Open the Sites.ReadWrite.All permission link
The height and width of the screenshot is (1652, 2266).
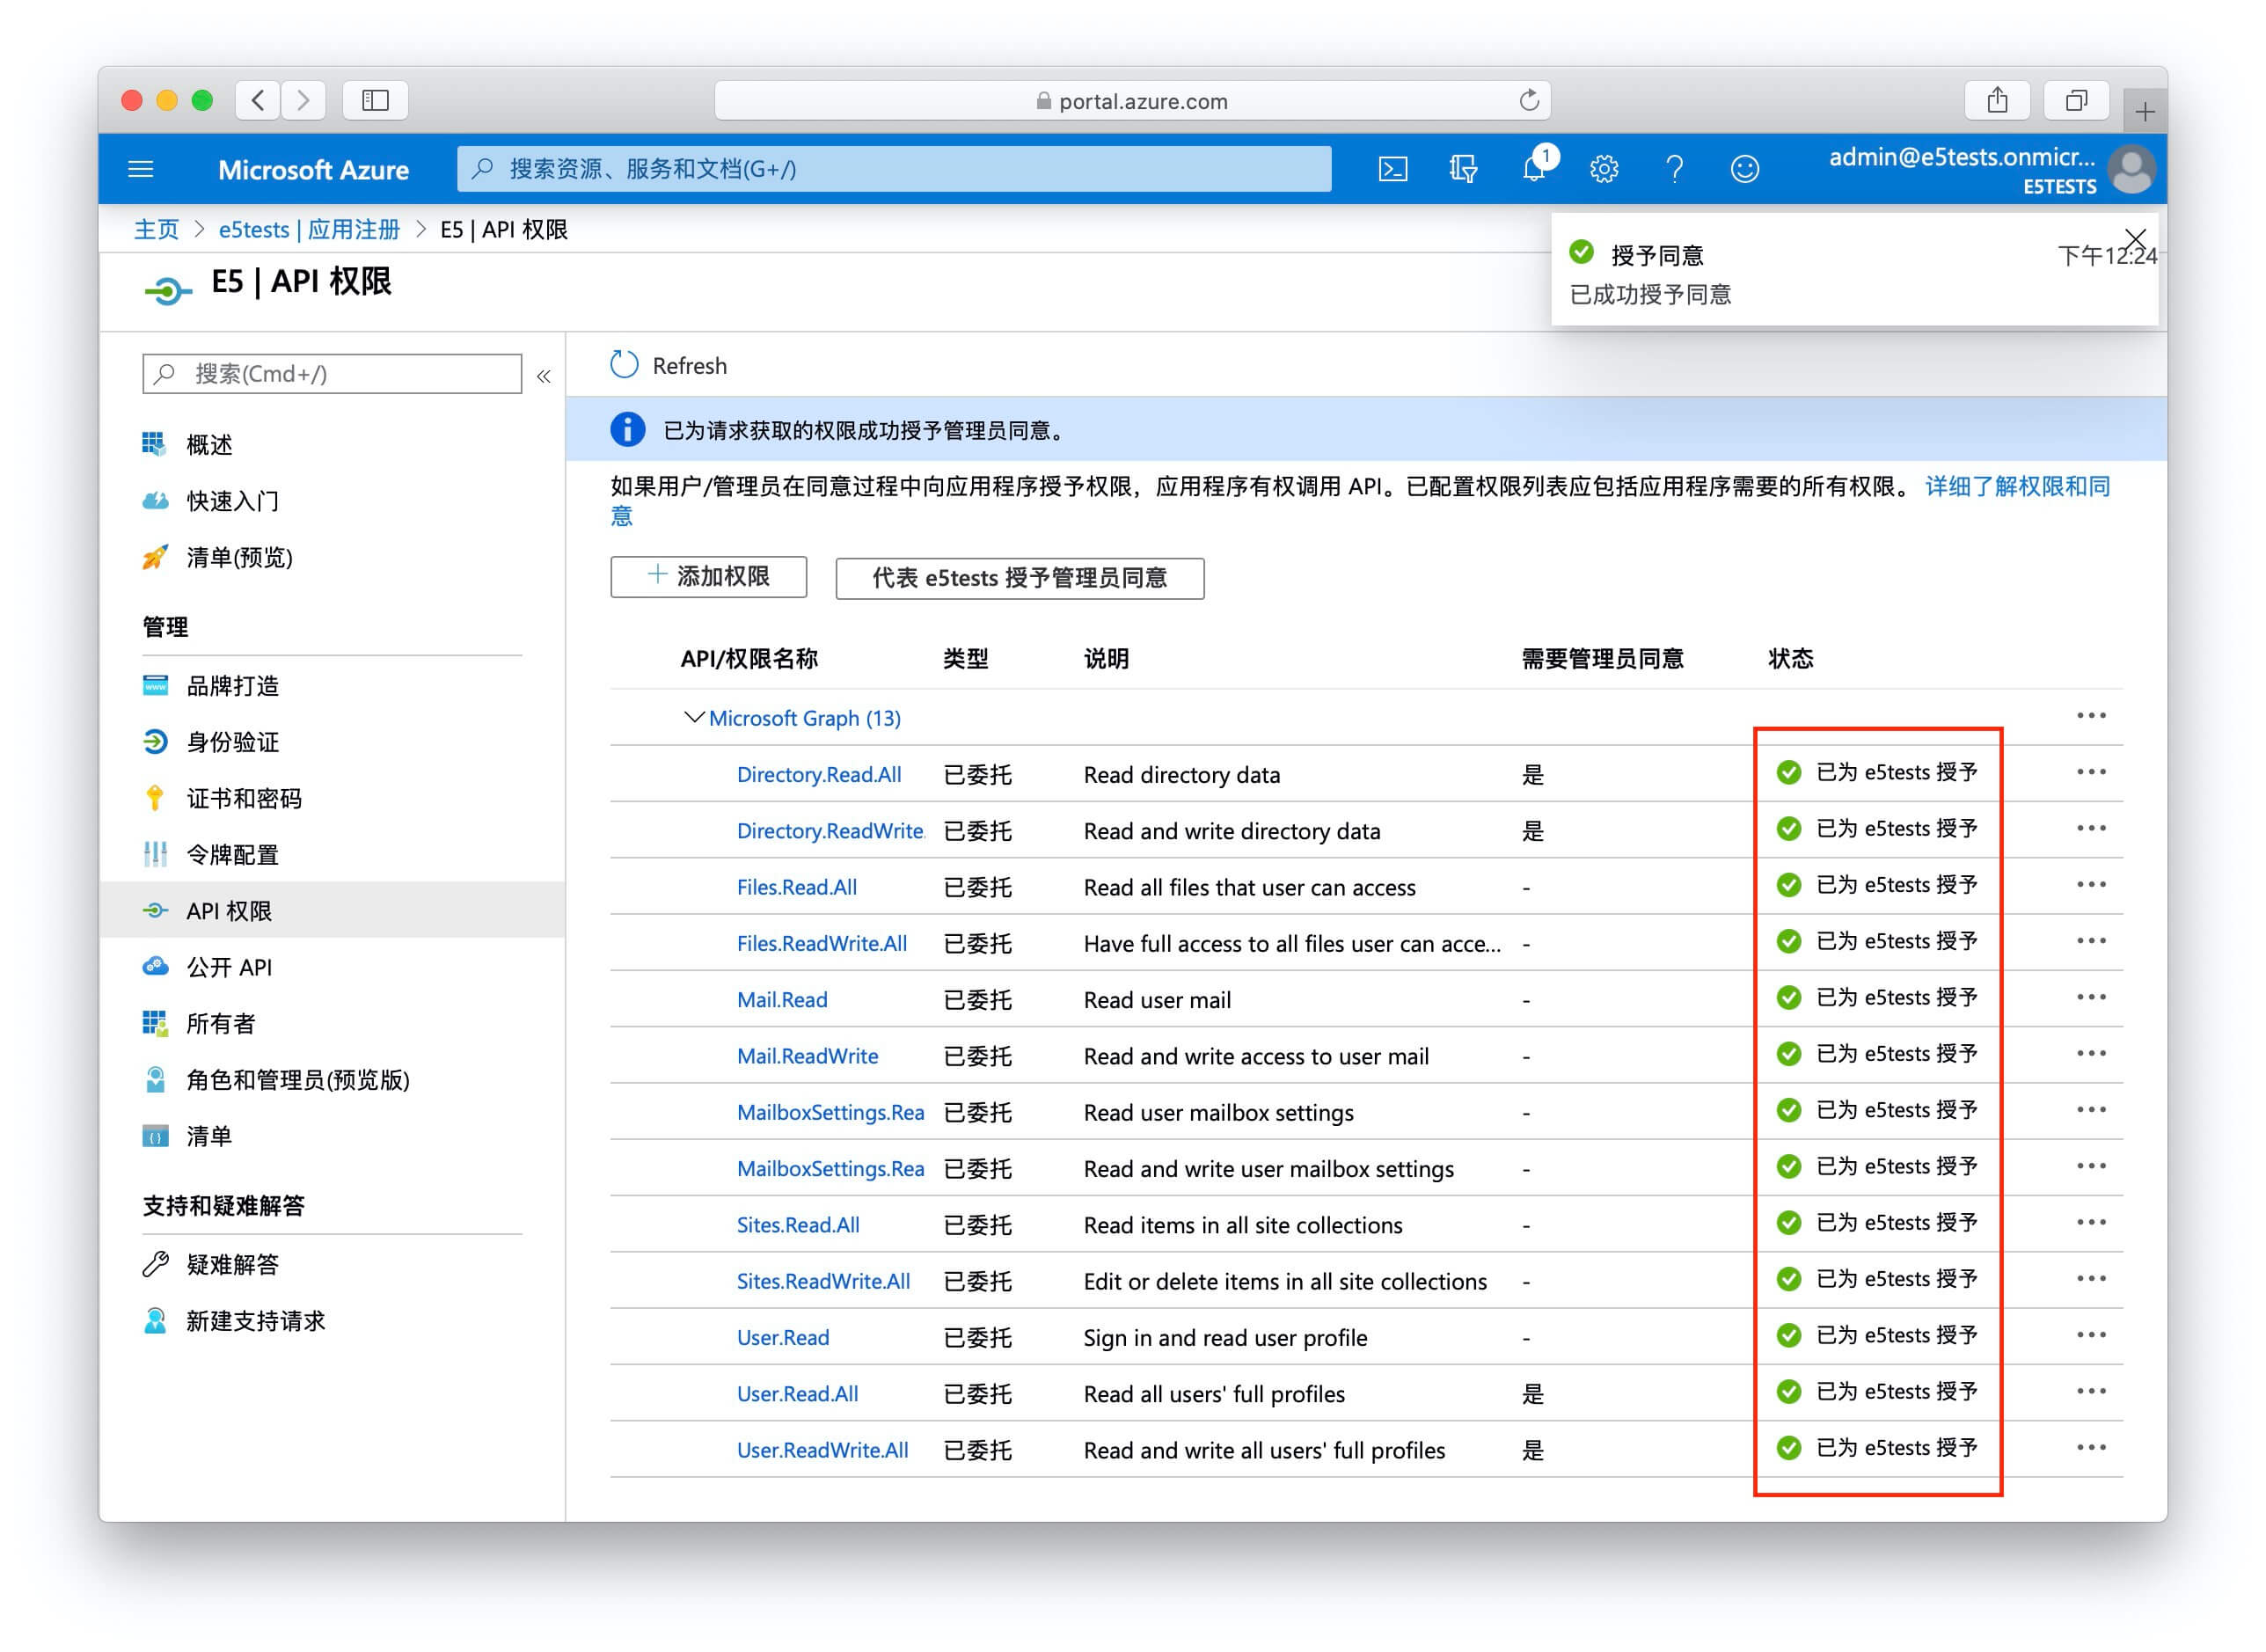pos(823,1281)
